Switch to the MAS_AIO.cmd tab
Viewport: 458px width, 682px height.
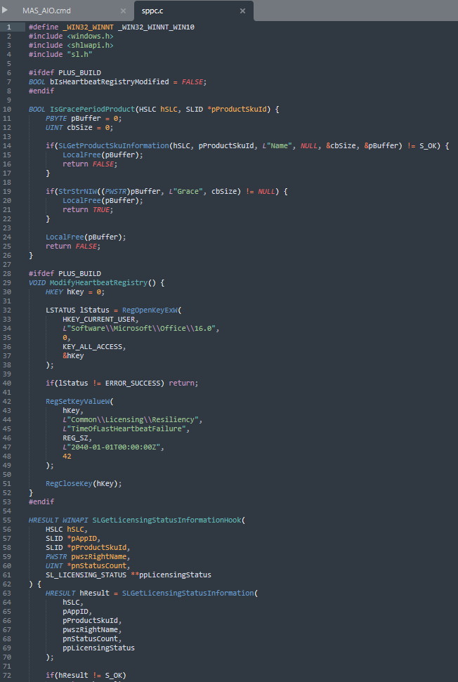(x=46, y=11)
